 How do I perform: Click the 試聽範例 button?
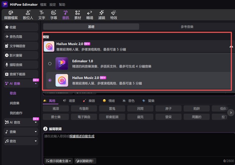click(x=84, y=161)
